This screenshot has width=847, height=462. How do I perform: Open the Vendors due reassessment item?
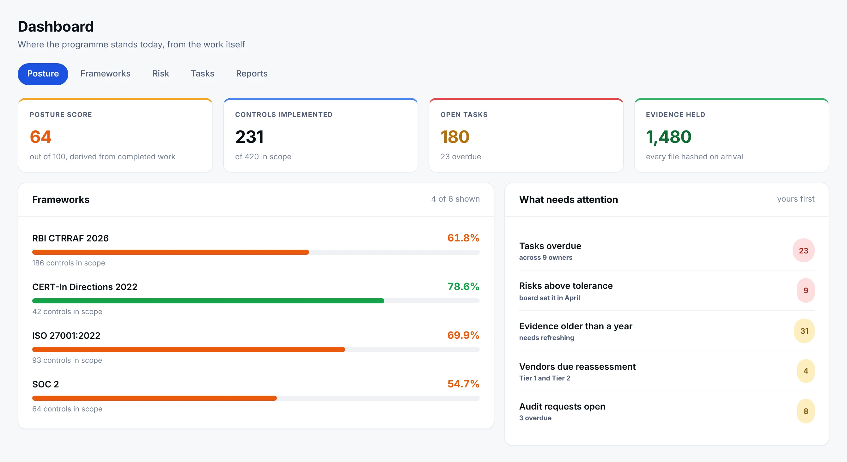click(x=667, y=371)
